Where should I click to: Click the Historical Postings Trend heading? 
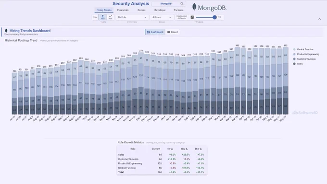pyautogui.click(x=21, y=40)
